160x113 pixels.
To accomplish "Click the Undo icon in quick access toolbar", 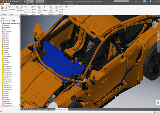I will point(11,2).
